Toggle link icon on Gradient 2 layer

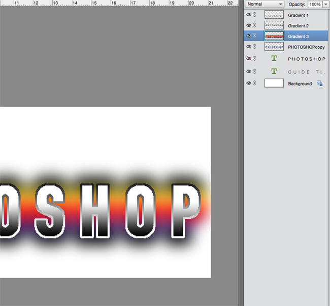[255, 25]
